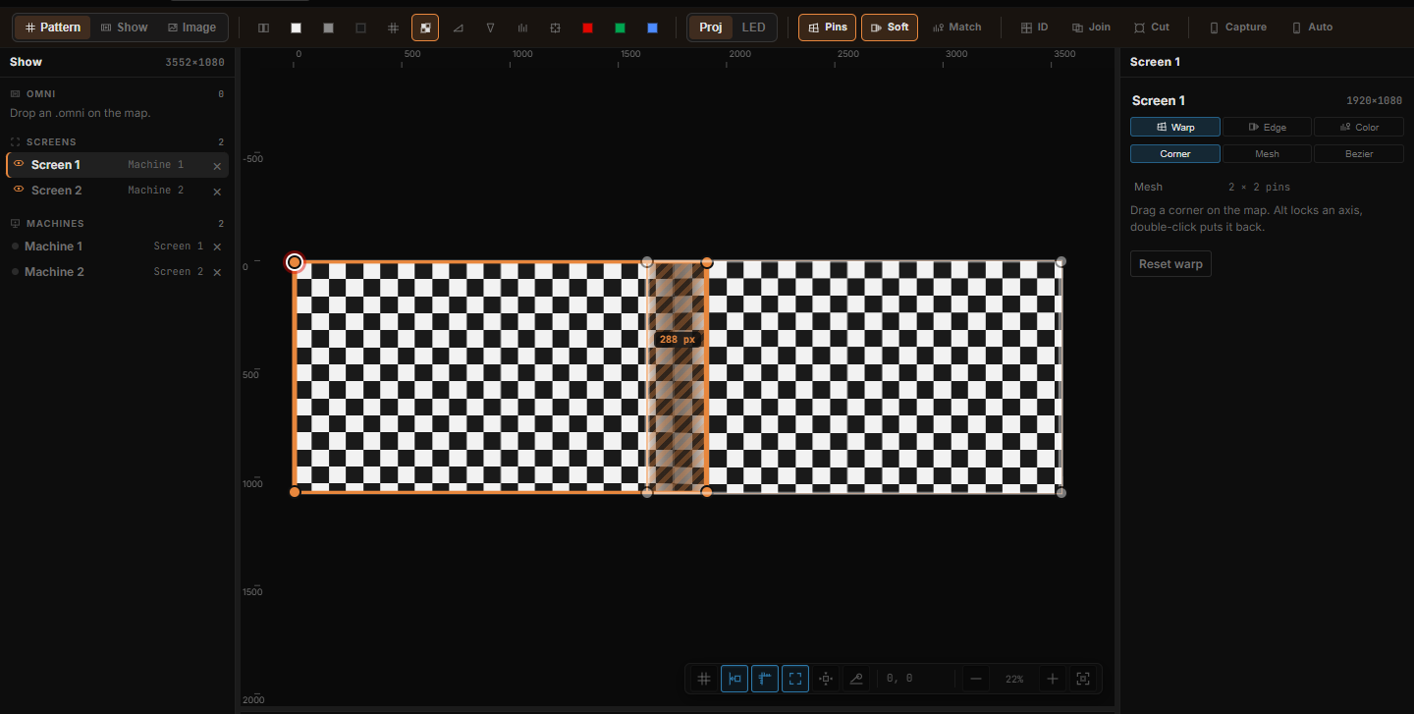
Task: Fit the canvas to view
Action: pos(1083,679)
